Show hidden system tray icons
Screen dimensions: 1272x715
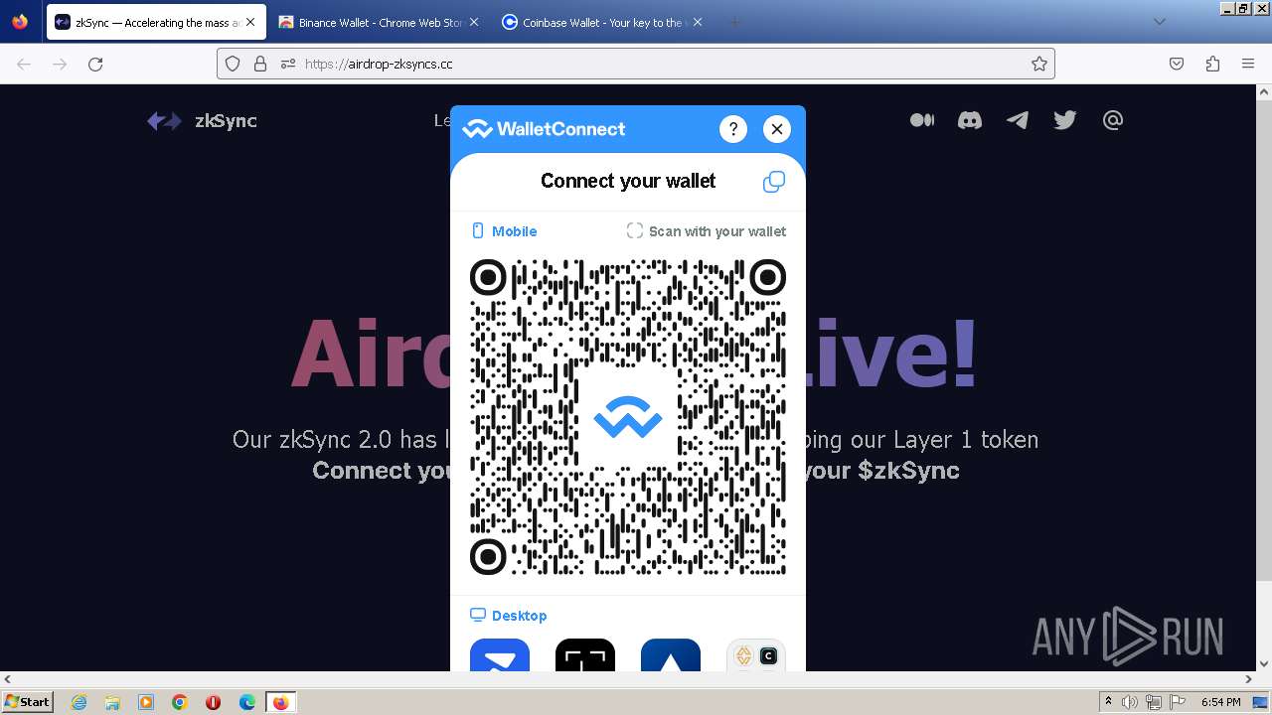(1108, 702)
